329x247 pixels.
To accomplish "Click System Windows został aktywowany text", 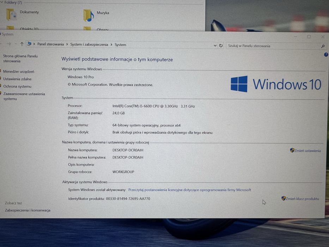I will [97, 190].
